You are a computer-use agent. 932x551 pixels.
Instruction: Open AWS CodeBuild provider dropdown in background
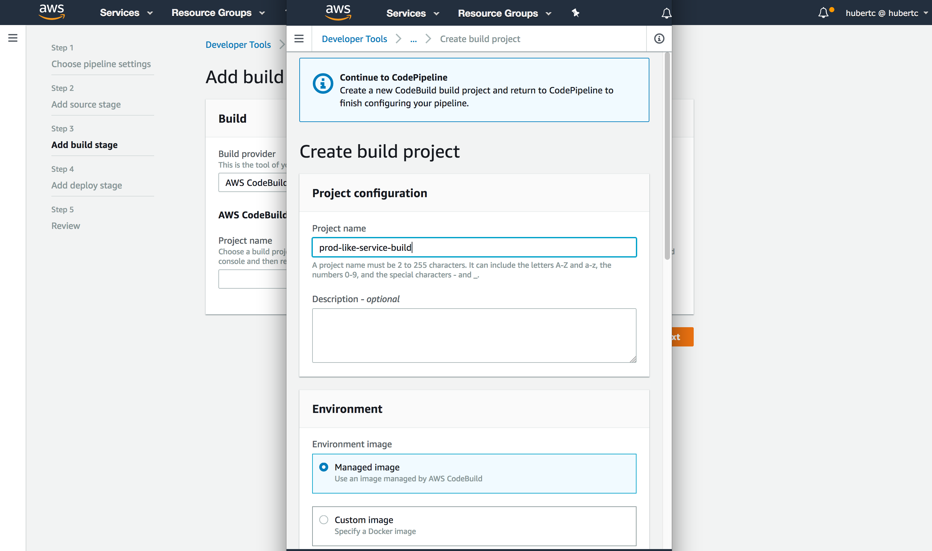coord(252,182)
